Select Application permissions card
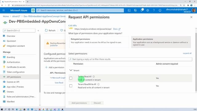This screenshot has width=197, height=111. pos(161,42)
